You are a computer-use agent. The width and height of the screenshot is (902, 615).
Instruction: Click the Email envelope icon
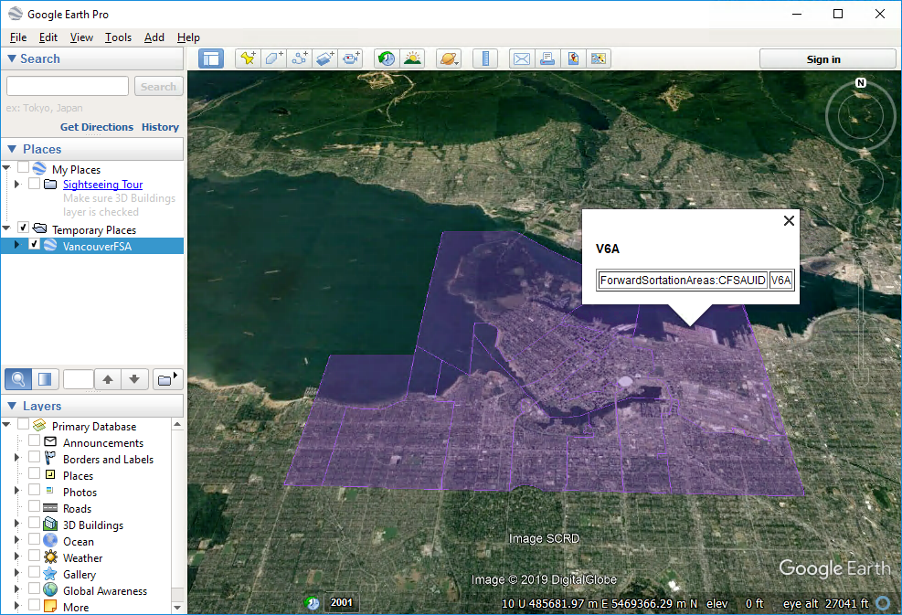click(522, 58)
